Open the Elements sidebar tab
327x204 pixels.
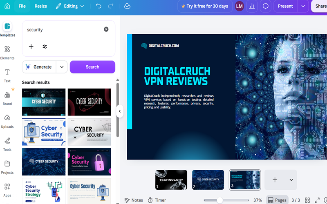point(7,53)
